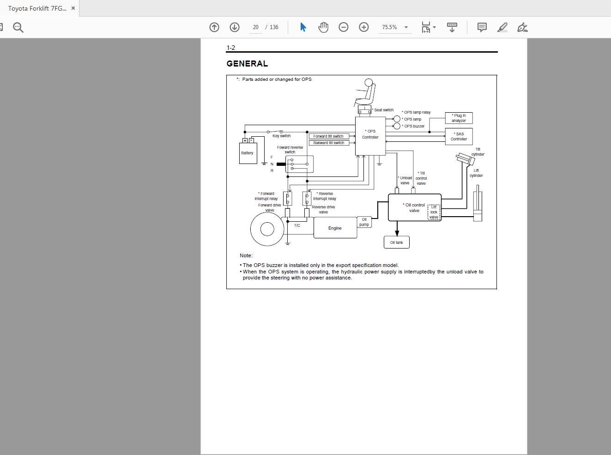Click the Engine box in diagram
The height and width of the screenshot is (455, 611).
(335, 228)
